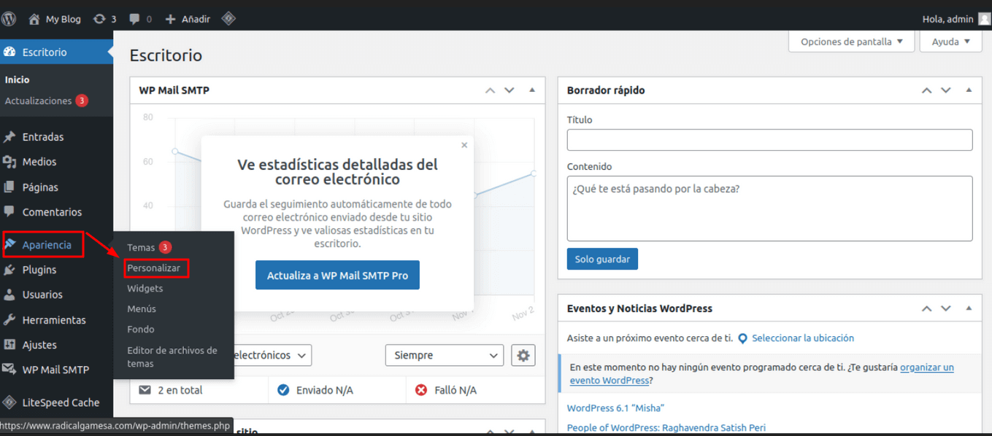992x436 pixels.
Task: Click the Añadir plus icon
Action: click(170, 19)
